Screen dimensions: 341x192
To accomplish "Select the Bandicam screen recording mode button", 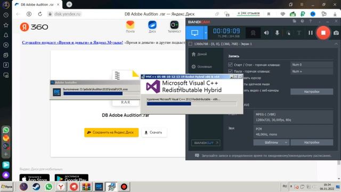I will [194, 33].
